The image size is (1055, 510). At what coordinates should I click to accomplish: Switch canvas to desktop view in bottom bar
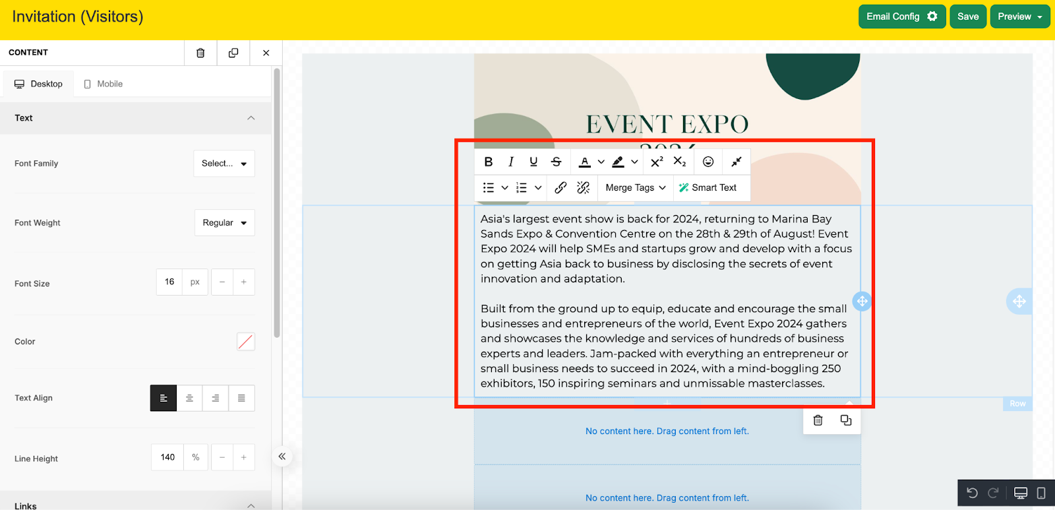click(x=1021, y=493)
